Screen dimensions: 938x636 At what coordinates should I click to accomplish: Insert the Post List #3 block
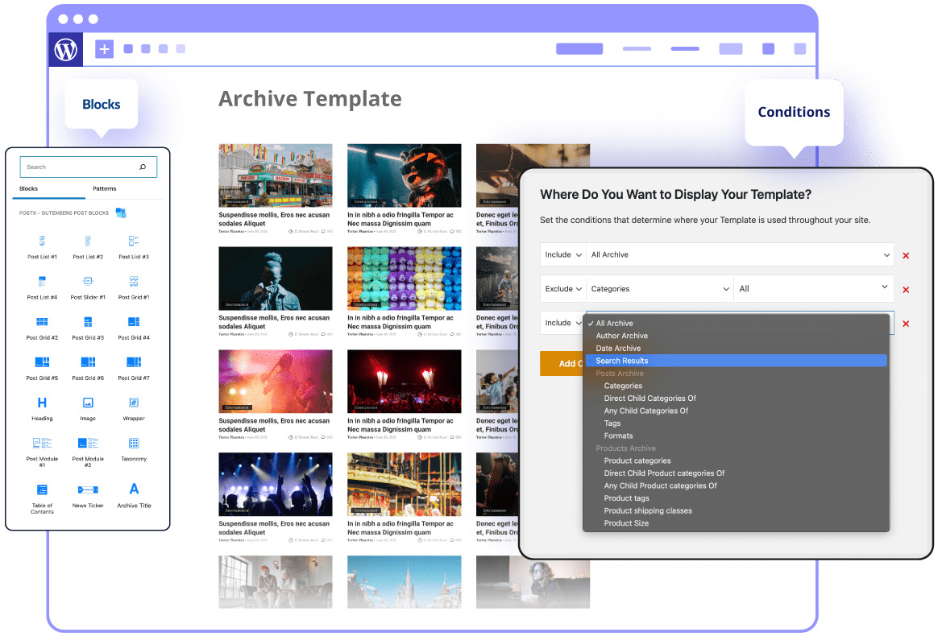[x=134, y=247]
